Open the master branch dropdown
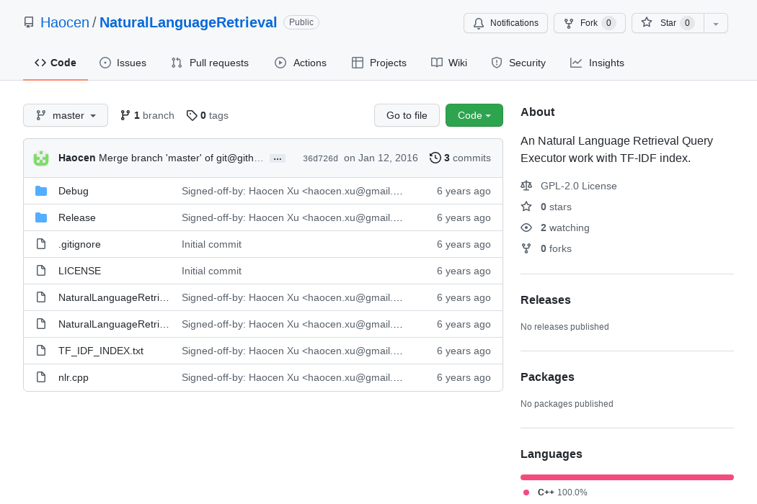 [66, 115]
